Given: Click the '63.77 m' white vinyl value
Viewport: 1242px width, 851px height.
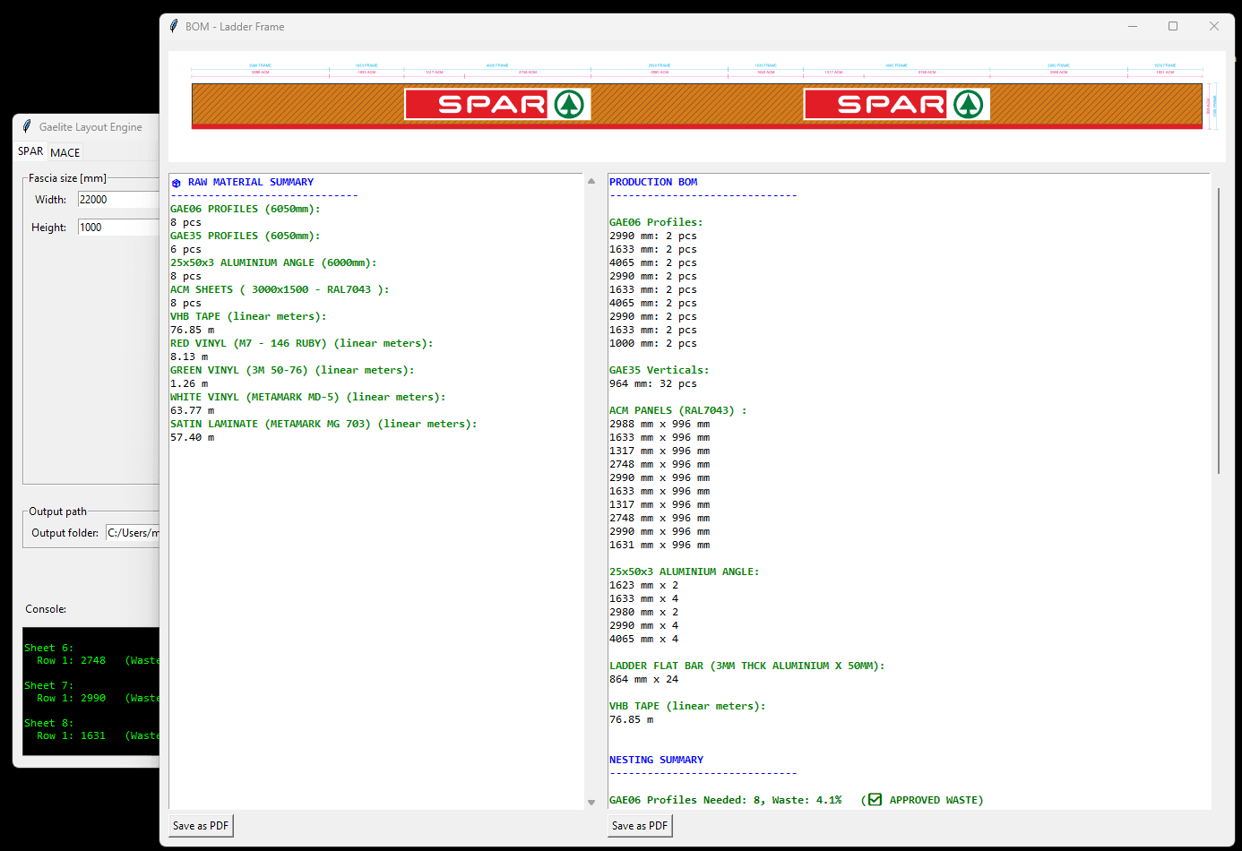Looking at the screenshot, I should [193, 410].
